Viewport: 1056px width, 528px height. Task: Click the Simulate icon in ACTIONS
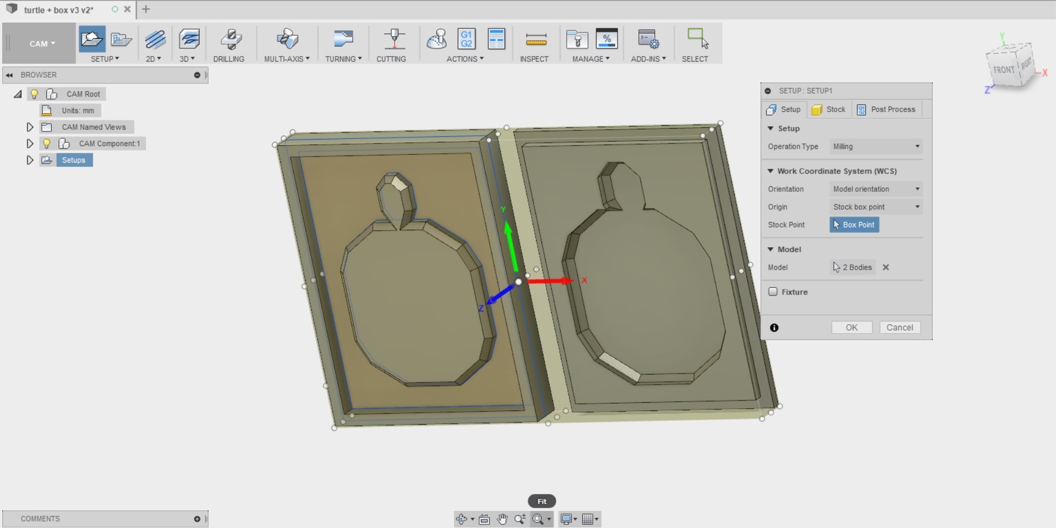[437, 40]
